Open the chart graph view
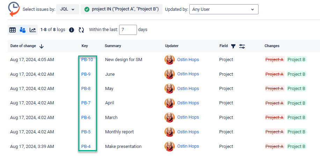This screenshot has width=320, height=156. pyautogui.click(x=32, y=30)
